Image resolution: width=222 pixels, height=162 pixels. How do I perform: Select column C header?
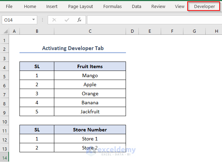(90, 31)
